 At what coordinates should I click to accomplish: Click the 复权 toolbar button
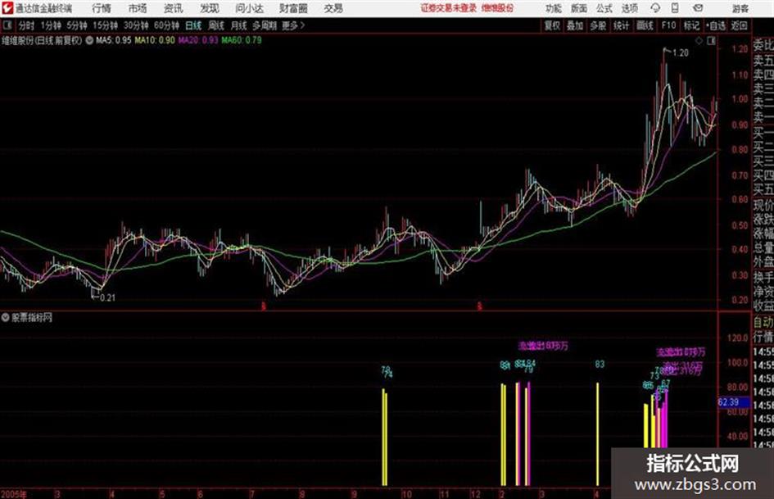pyautogui.click(x=552, y=25)
